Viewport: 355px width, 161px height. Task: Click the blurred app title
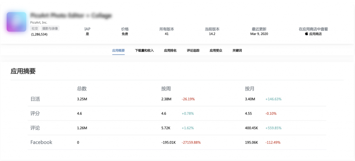pos(71,15)
